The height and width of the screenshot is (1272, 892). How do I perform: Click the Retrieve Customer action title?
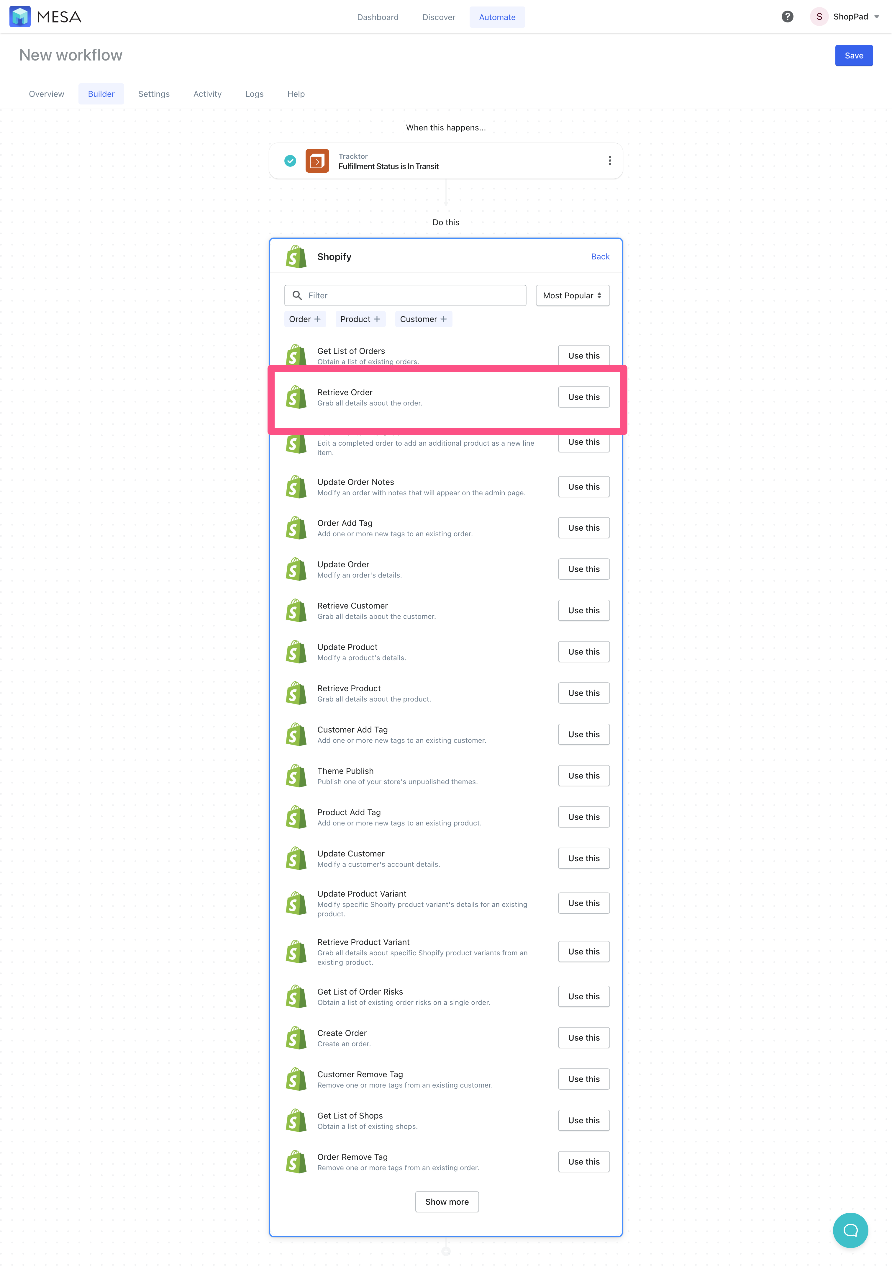pyautogui.click(x=352, y=606)
